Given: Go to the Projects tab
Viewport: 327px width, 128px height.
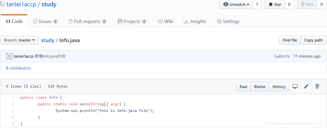Looking at the screenshot, I should [x=132, y=21].
